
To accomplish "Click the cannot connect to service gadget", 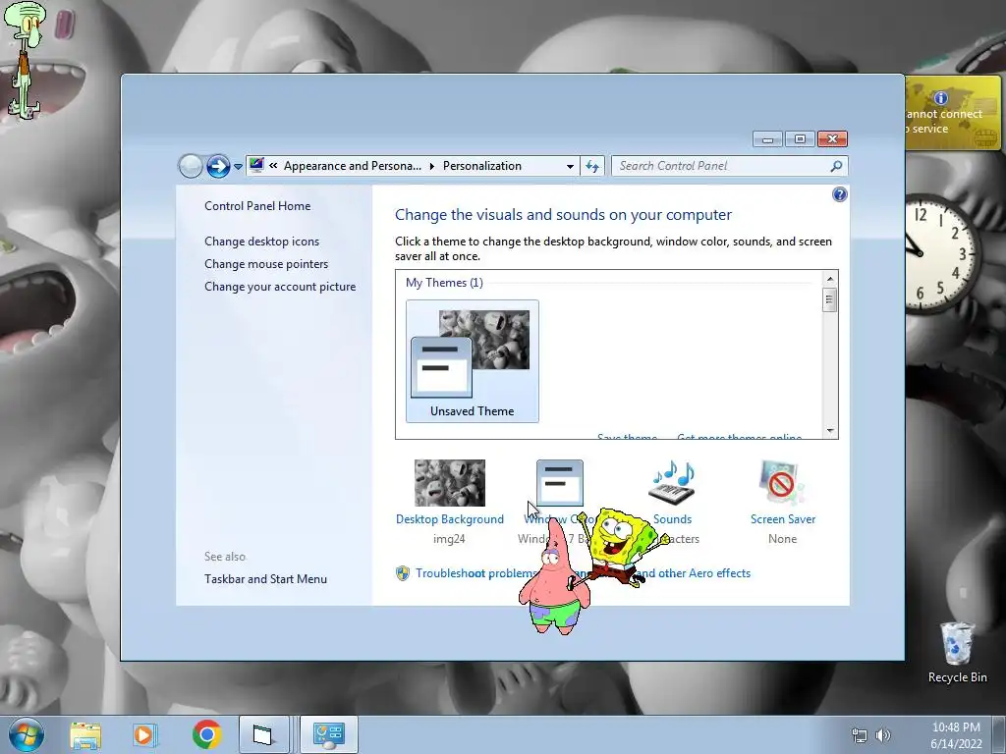I will (x=953, y=114).
